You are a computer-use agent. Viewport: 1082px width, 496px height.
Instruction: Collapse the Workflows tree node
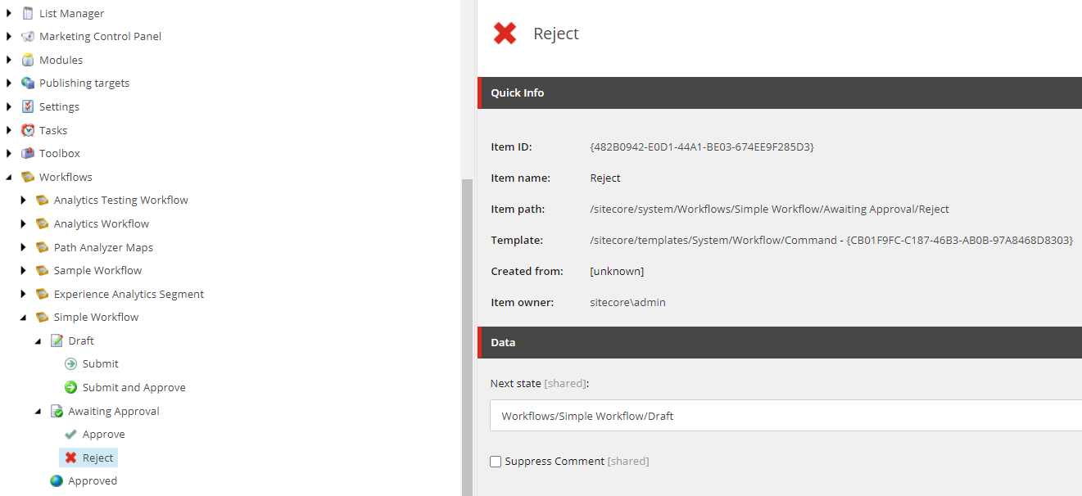click(x=9, y=177)
